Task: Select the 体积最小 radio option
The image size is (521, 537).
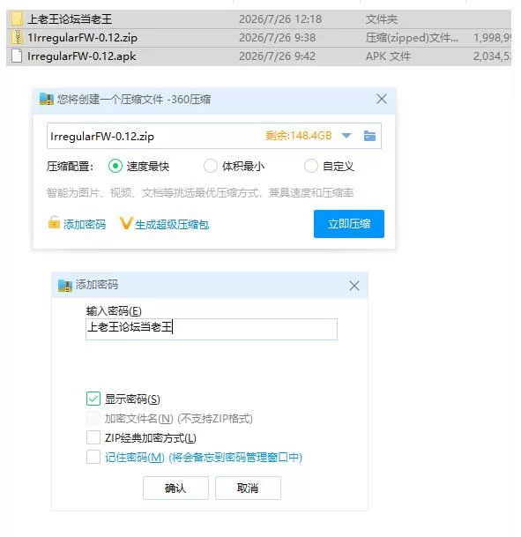Action: point(211,166)
